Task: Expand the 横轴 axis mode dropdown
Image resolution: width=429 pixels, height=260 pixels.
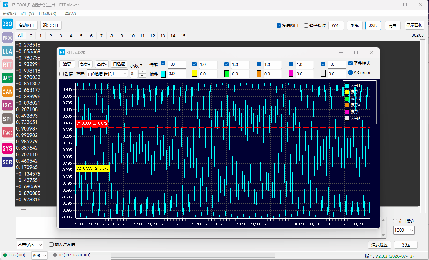Action: [x=107, y=74]
